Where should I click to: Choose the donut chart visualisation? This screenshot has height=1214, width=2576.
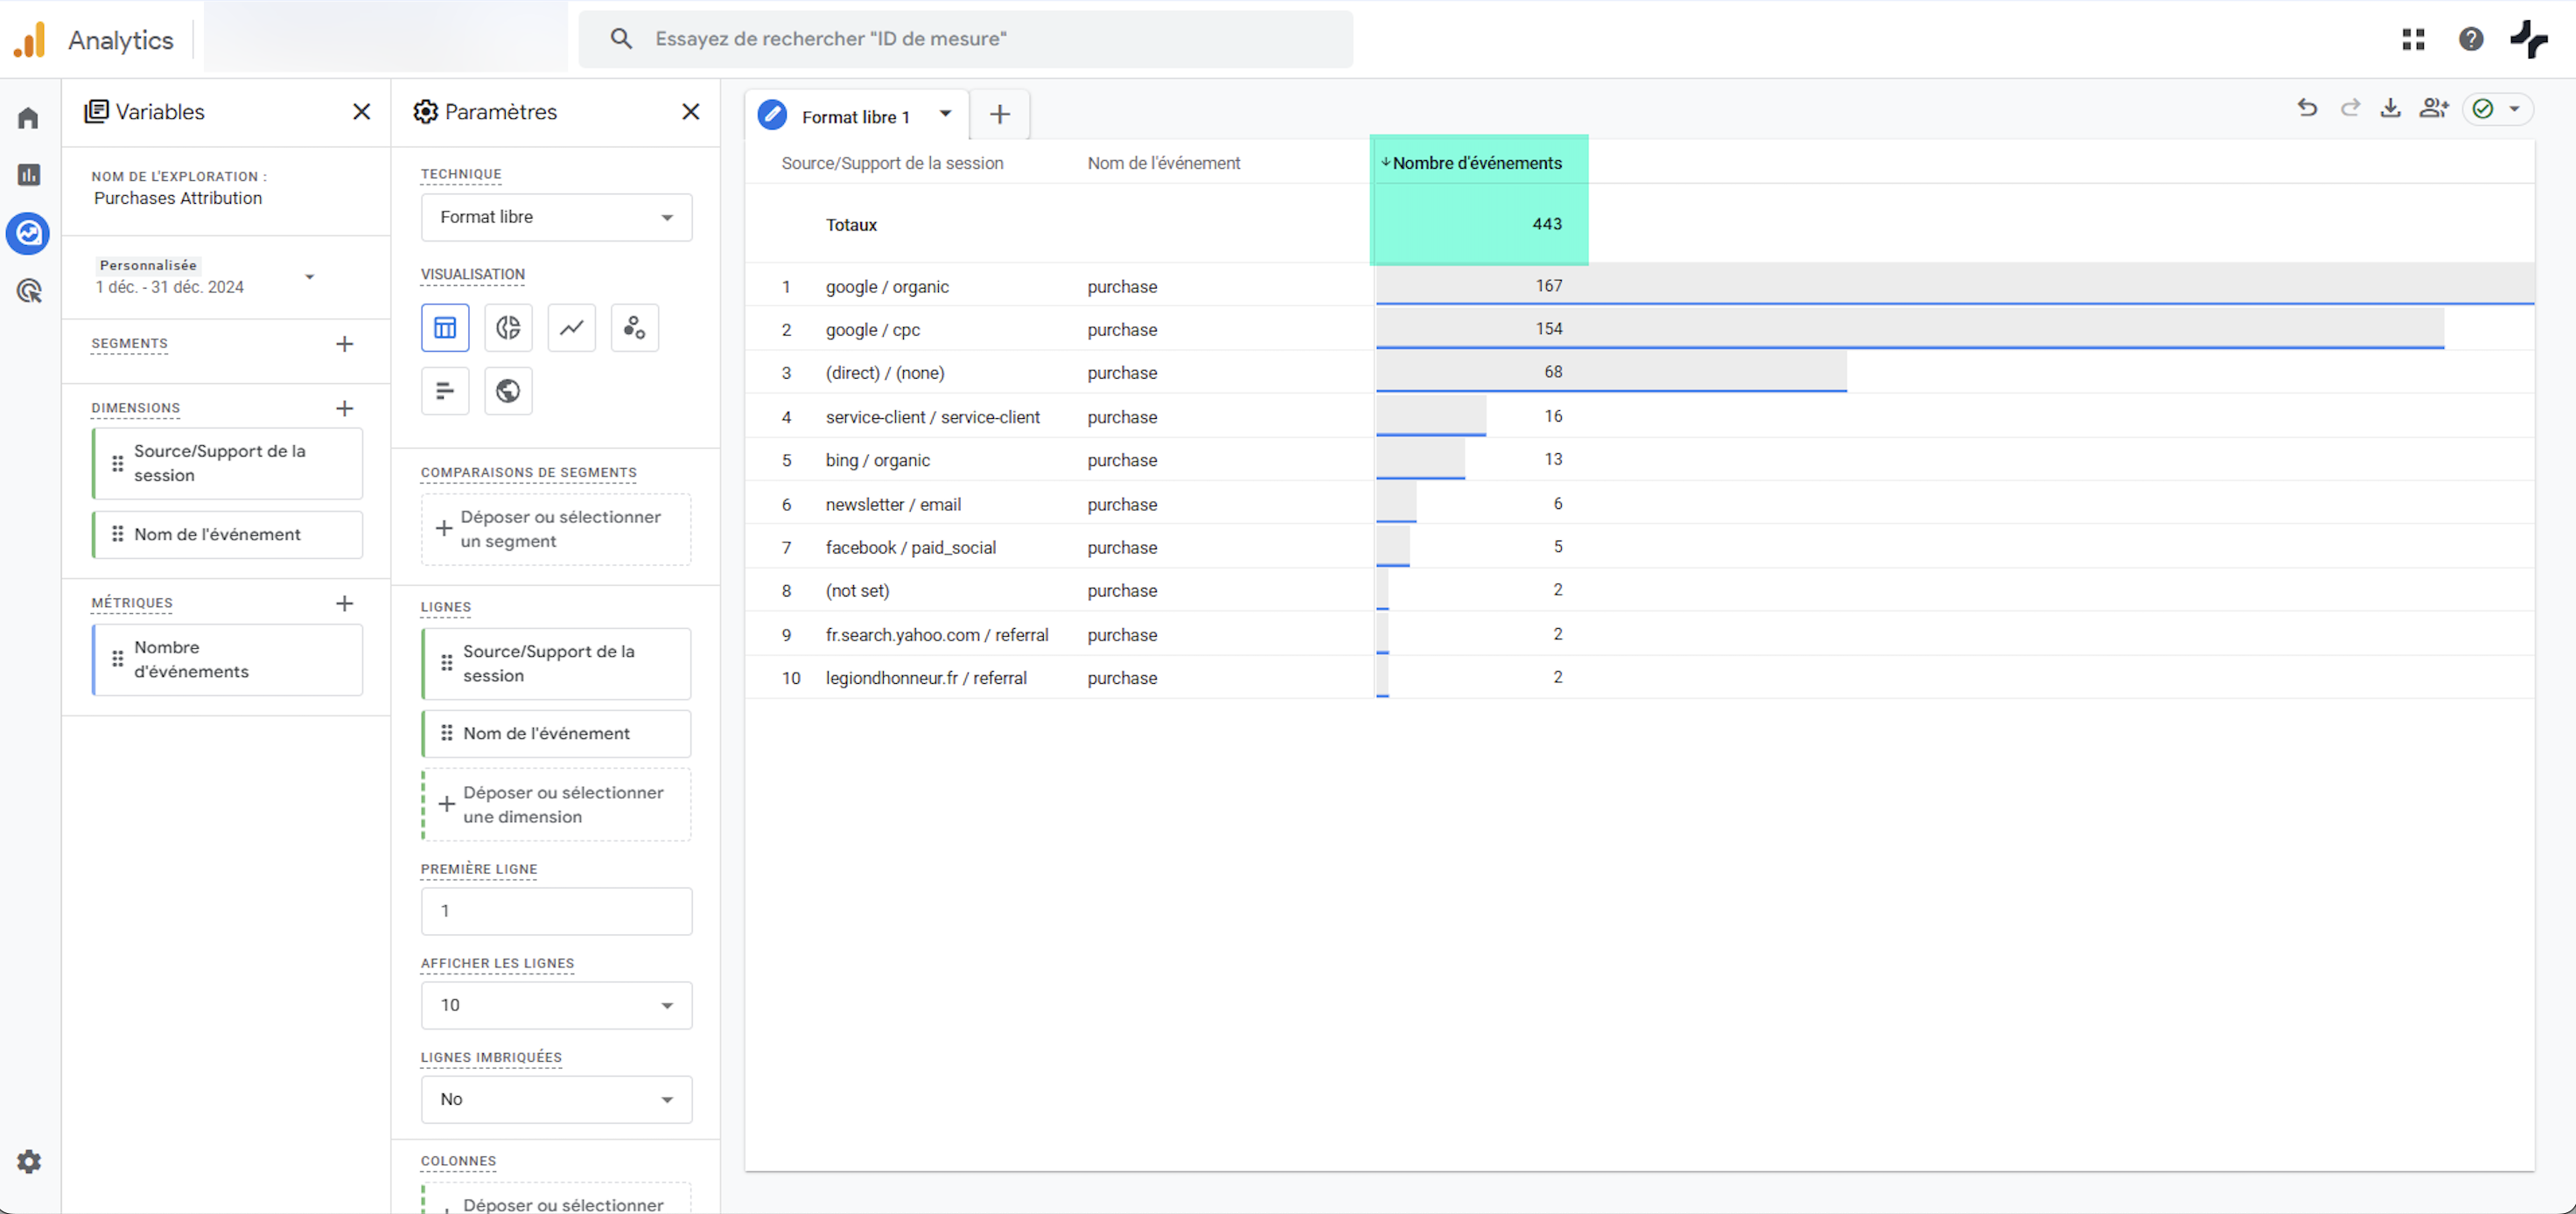508,328
